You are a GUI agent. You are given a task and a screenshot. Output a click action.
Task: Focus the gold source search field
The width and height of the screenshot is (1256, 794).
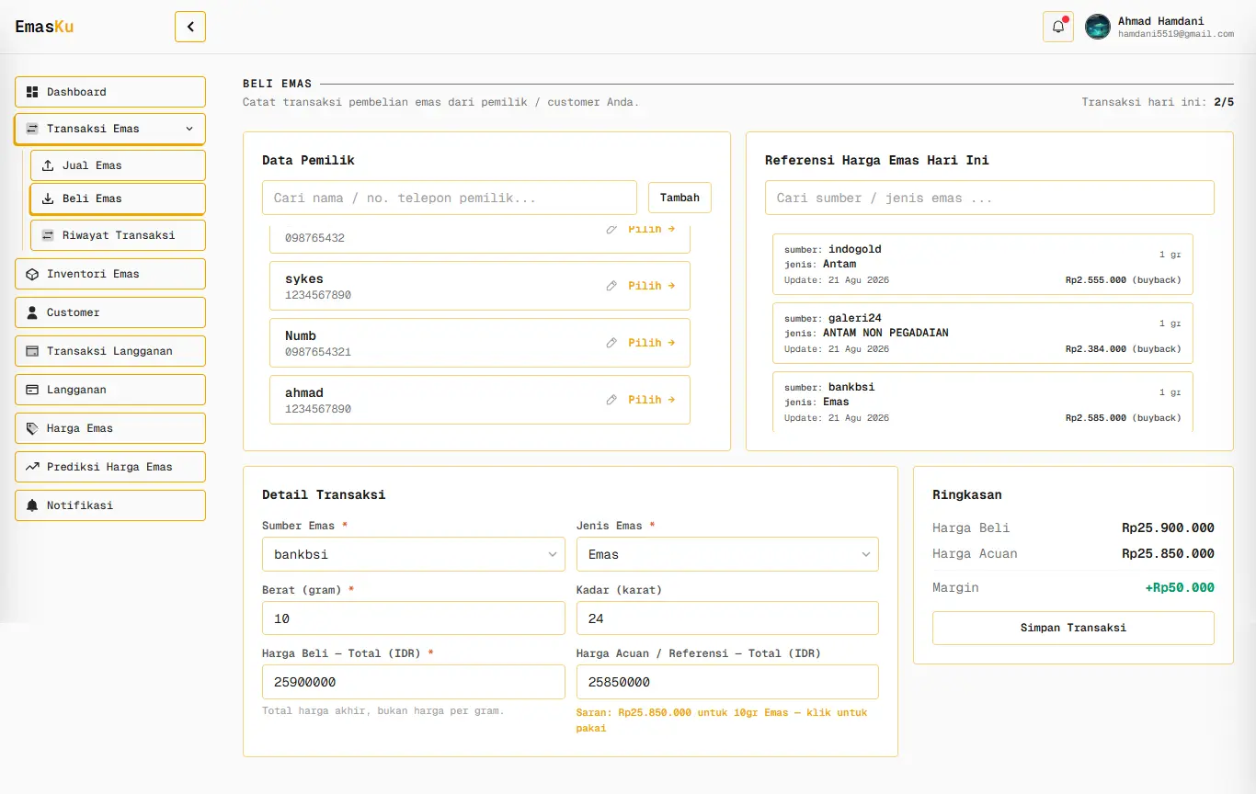pos(989,198)
